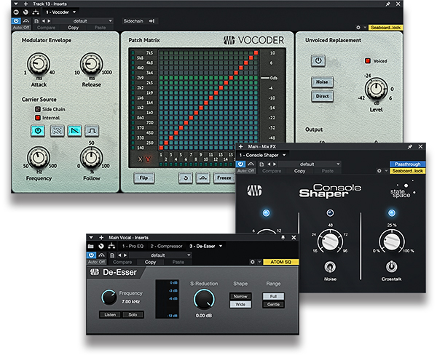The width and height of the screenshot is (437, 355).
Task: Open 1 - Console Shaper insert dropdown
Action: pyautogui.click(x=284, y=155)
